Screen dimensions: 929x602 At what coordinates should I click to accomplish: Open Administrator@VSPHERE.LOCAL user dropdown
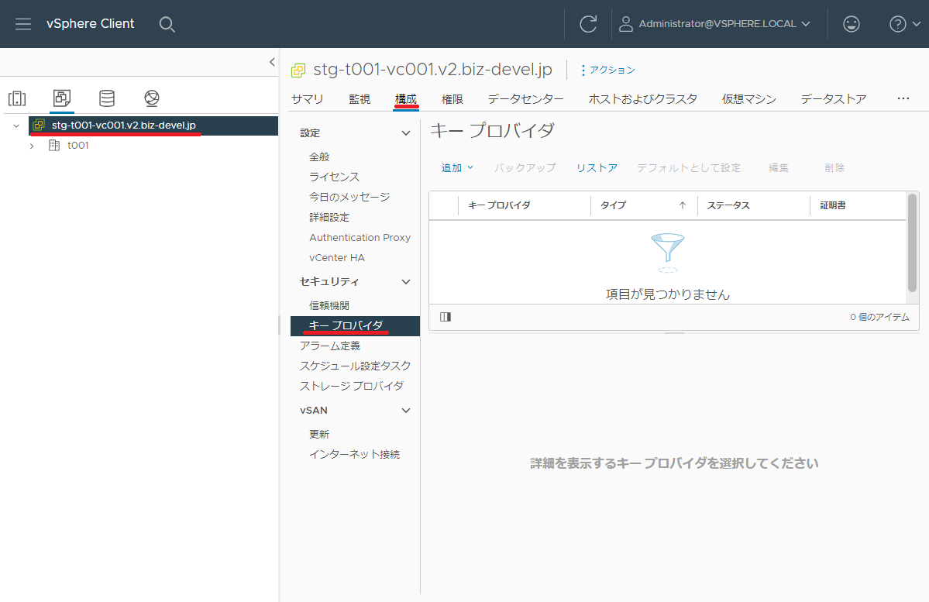pos(724,24)
